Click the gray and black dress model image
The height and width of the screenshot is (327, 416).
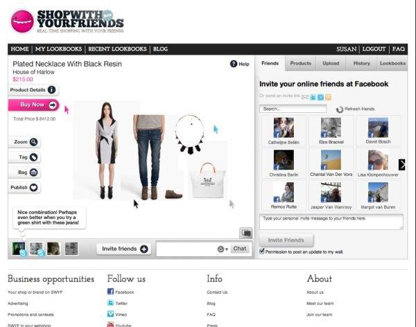106,150
